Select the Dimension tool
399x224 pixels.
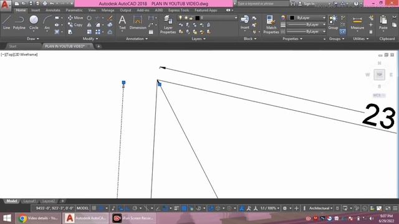click(x=138, y=22)
